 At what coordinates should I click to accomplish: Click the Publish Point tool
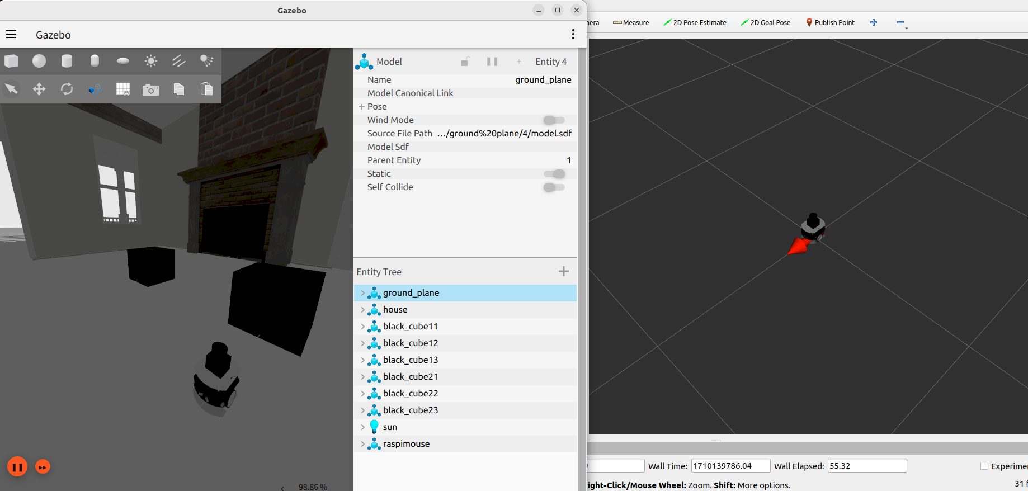830,23
